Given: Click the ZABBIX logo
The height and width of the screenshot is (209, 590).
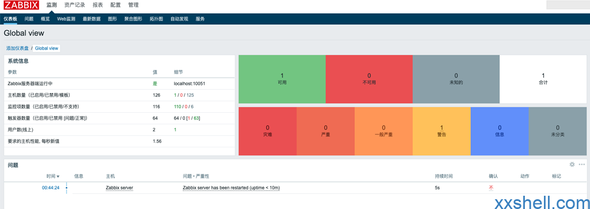Looking at the screenshot, I should click(21, 5).
